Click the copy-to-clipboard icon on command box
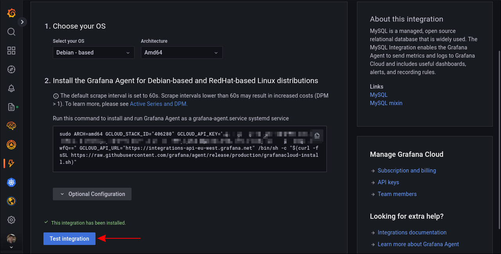Screen dimensions: 501x254 [317, 135]
